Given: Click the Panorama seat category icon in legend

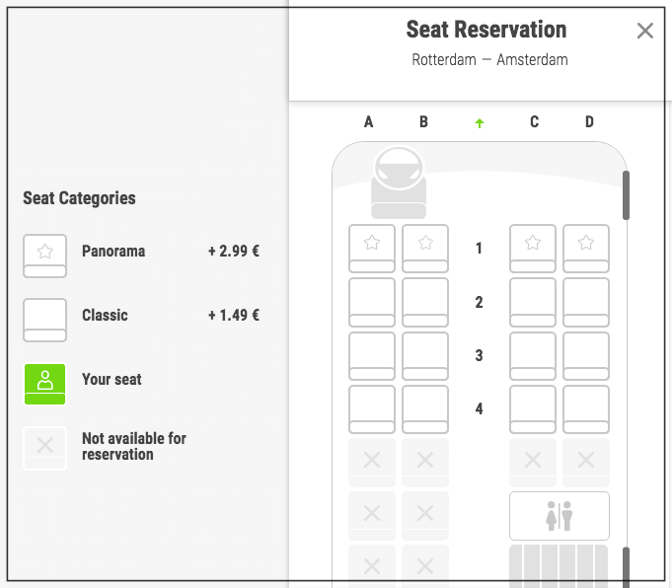Looking at the screenshot, I should [44, 256].
